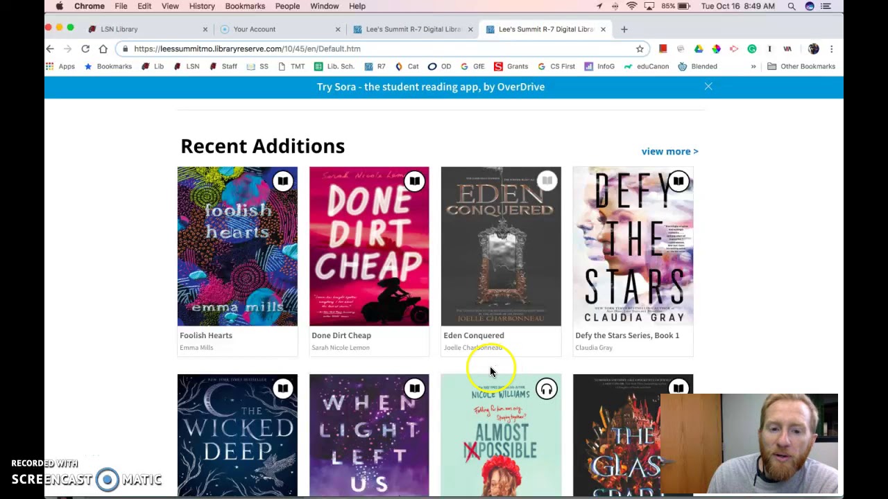Click the ebook icon on Foolish Hearts cover
Screen dimensions: 888x499
coord(282,182)
